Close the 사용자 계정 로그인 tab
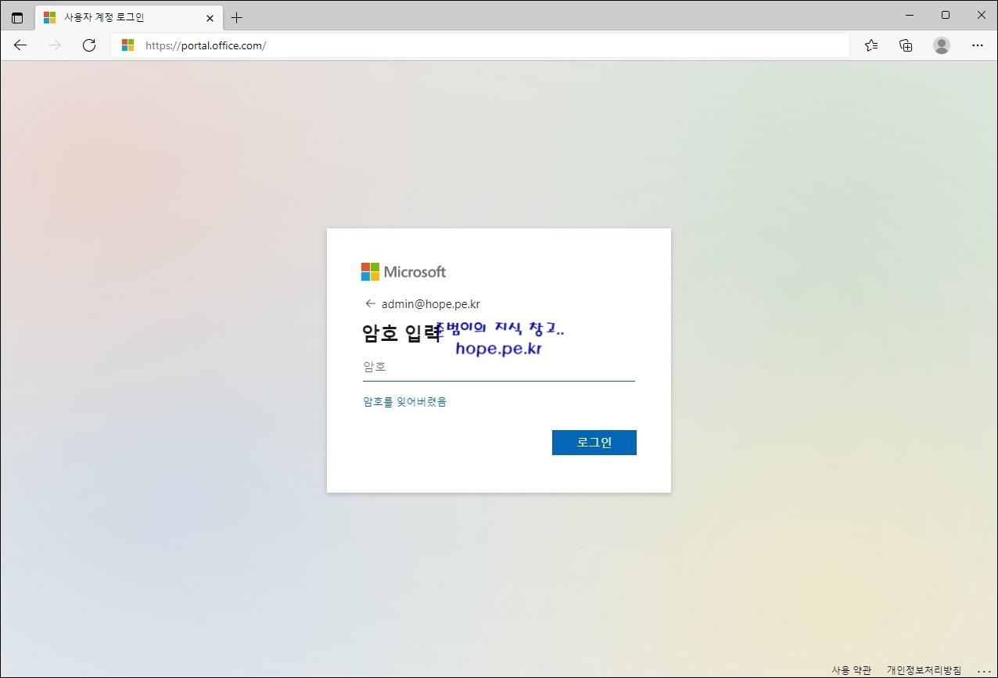 pyautogui.click(x=210, y=17)
